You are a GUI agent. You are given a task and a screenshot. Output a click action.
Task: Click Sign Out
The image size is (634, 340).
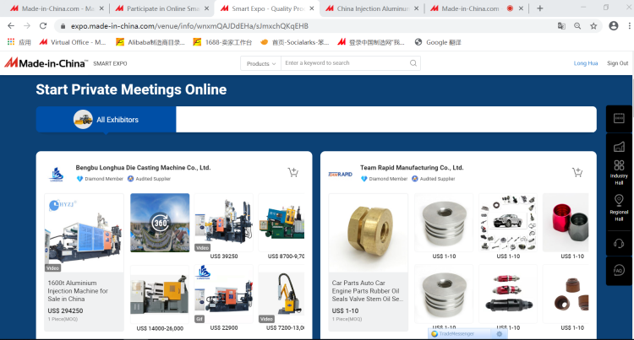click(x=617, y=63)
